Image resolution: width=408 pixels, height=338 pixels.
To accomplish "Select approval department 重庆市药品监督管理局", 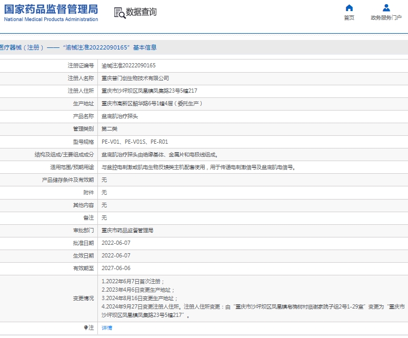I will [127, 231].
